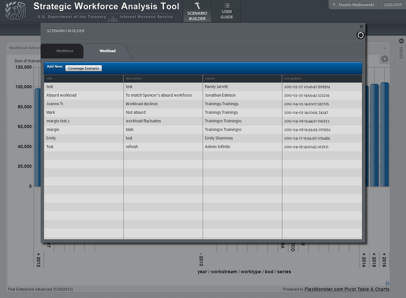Sort table by the title column header
406x298 pixels.
(83, 78)
